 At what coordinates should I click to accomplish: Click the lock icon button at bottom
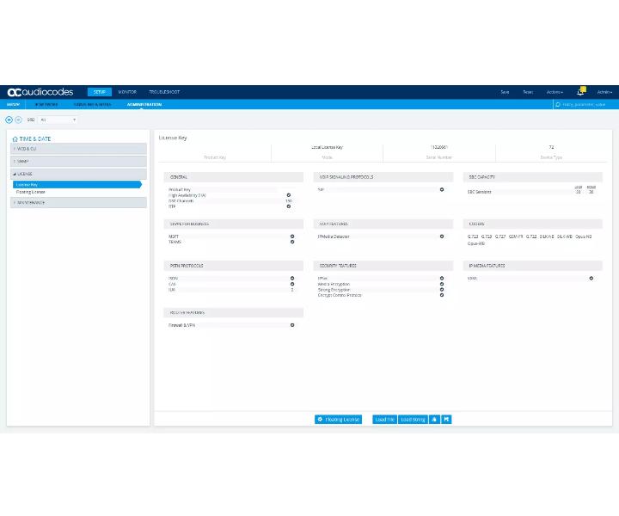pos(434,420)
